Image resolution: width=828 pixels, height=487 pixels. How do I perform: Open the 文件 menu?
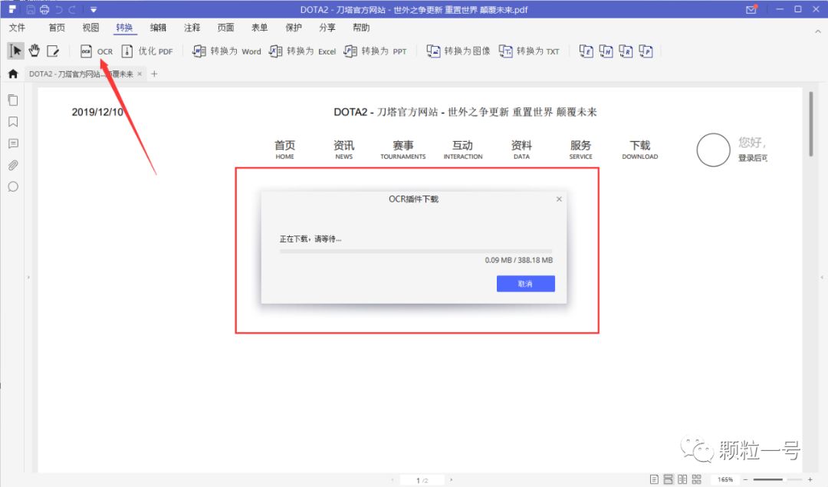click(x=17, y=28)
